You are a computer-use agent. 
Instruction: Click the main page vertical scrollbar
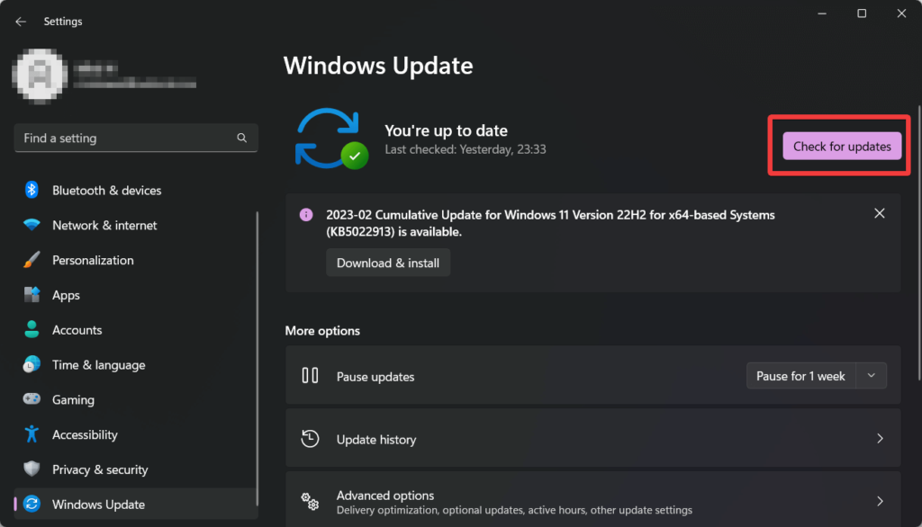pos(919,243)
